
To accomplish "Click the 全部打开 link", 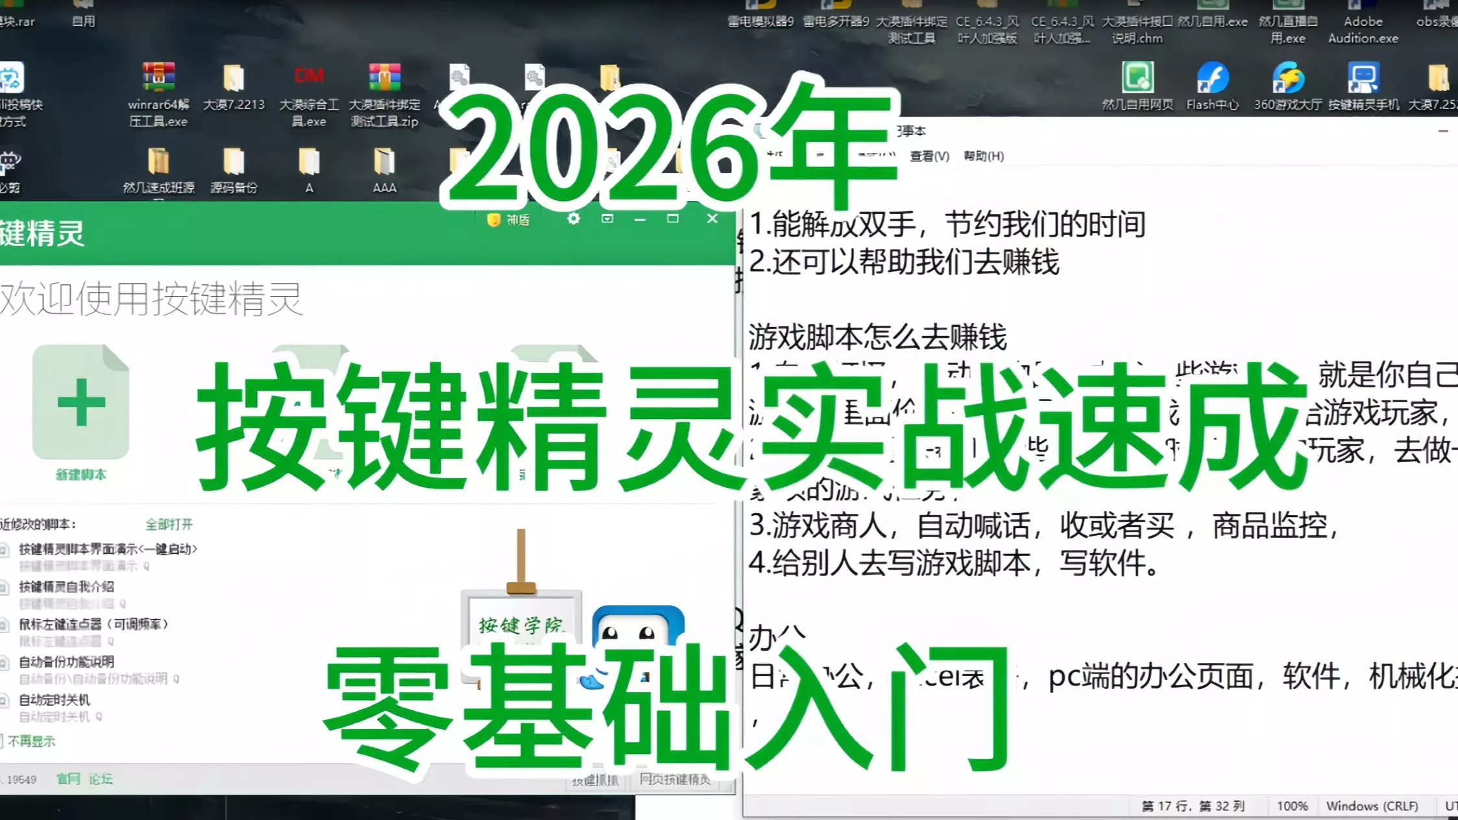I will 169,524.
